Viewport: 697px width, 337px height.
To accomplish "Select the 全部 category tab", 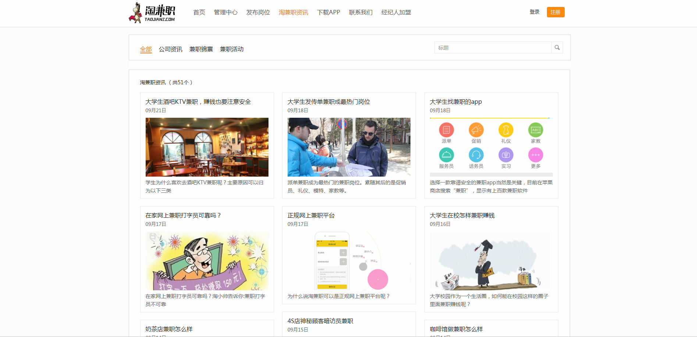I will click(146, 49).
